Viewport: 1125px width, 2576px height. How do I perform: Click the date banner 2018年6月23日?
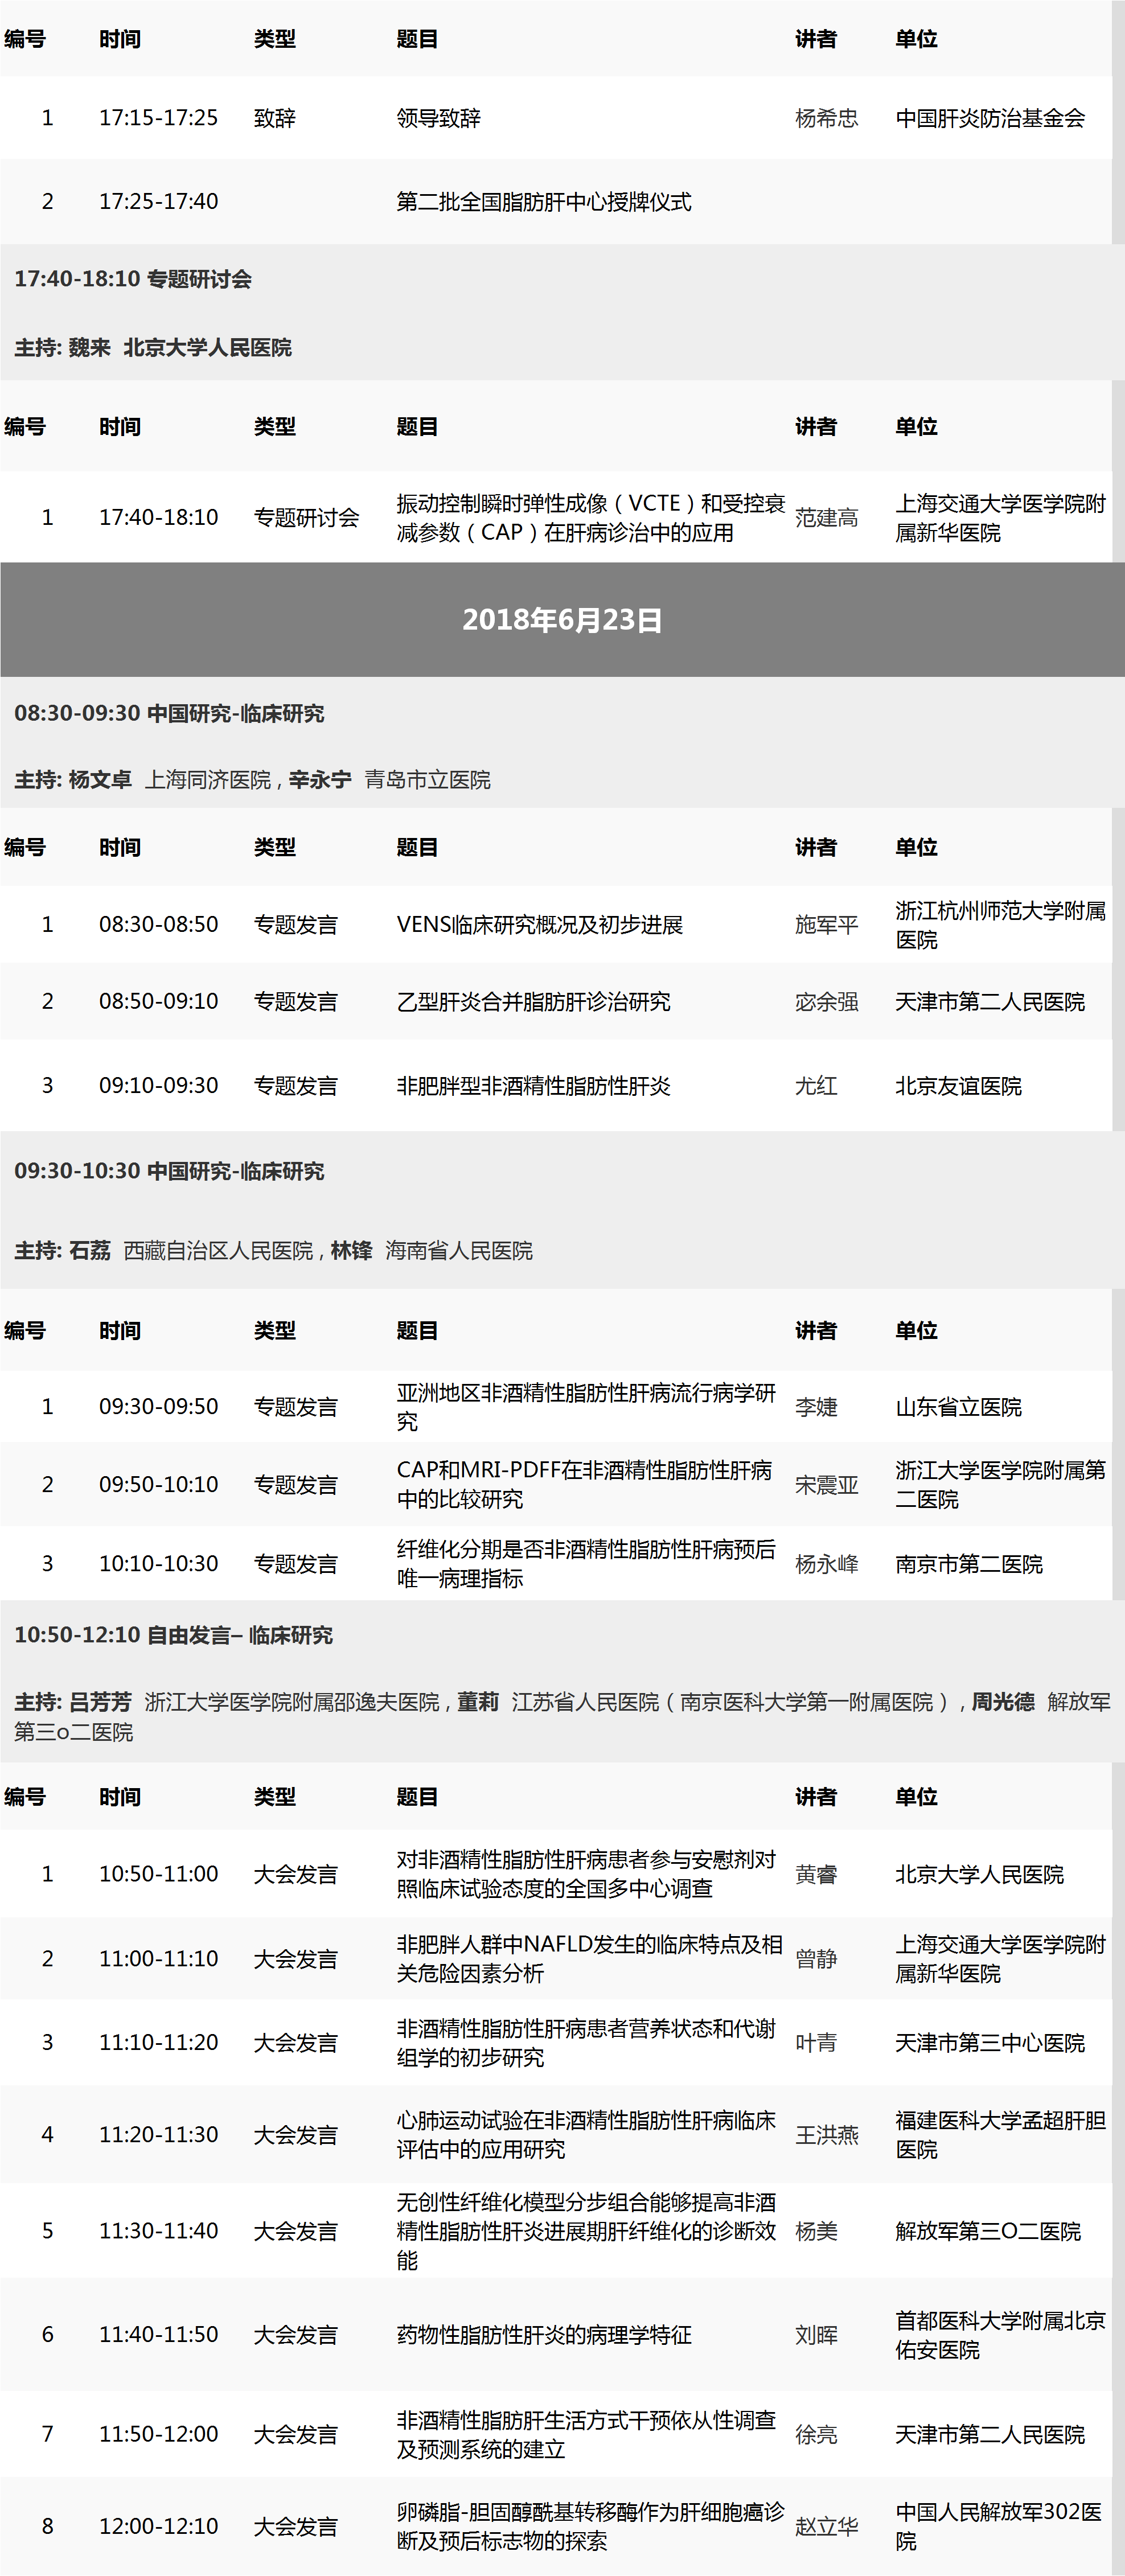click(x=562, y=620)
